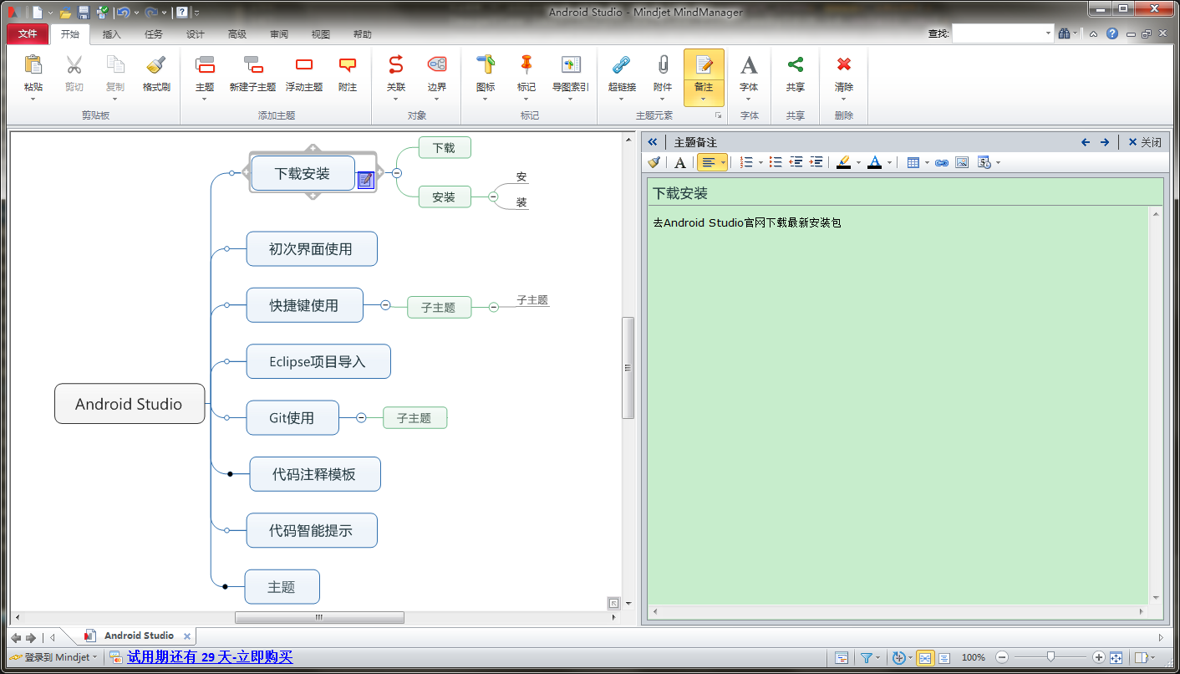1180x674 pixels.
Task: Click the Relationship (关联) icon
Action: pyautogui.click(x=396, y=65)
